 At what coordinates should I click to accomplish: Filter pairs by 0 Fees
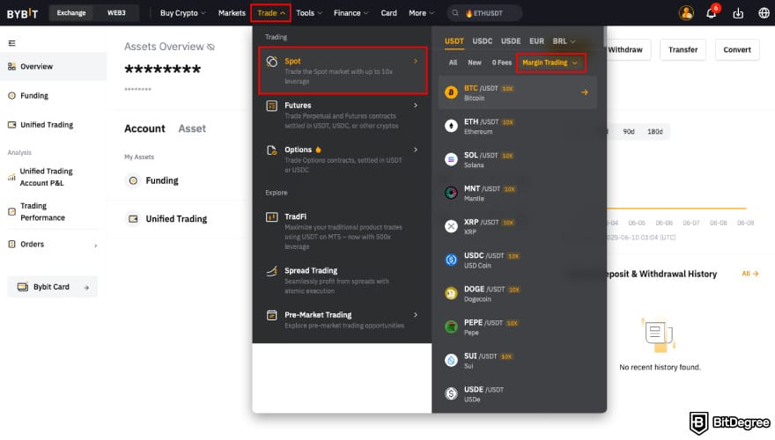502,62
